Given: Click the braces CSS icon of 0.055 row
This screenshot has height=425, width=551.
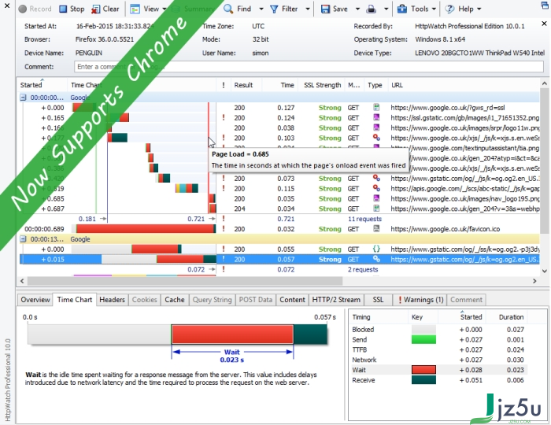Looking at the screenshot, I should [376, 249].
